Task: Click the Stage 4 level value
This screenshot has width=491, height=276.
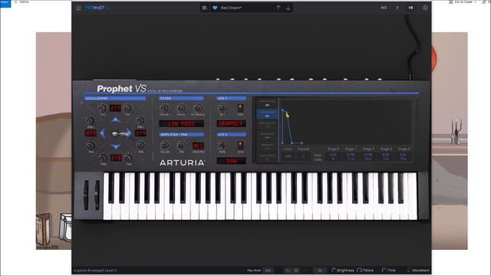Action: (x=403, y=155)
